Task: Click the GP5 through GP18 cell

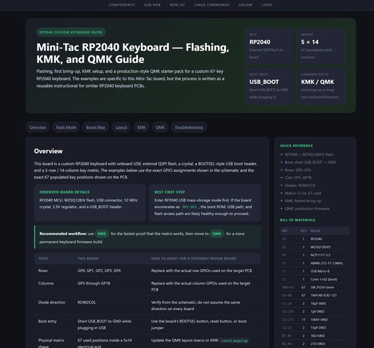Action: [94, 283]
